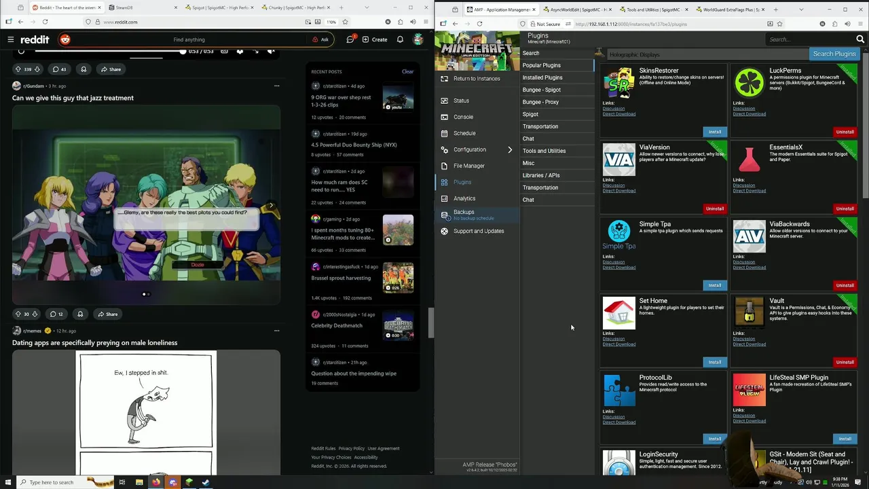Focus the Reddit 'Find anything' search field
The width and height of the screenshot is (869, 489).
[x=190, y=39]
